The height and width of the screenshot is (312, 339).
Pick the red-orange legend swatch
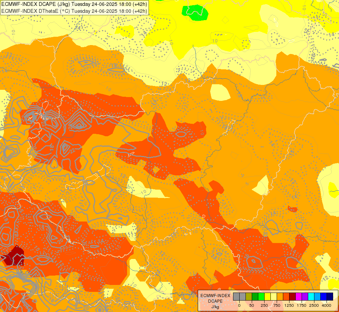click(286, 296)
